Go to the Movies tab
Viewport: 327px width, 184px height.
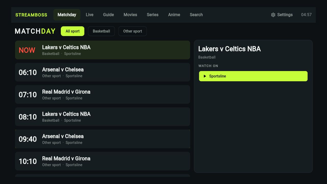tap(130, 15)
